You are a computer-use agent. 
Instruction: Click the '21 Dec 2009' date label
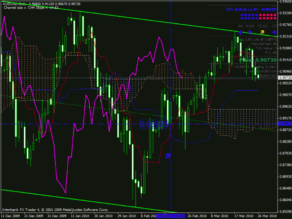34,216
